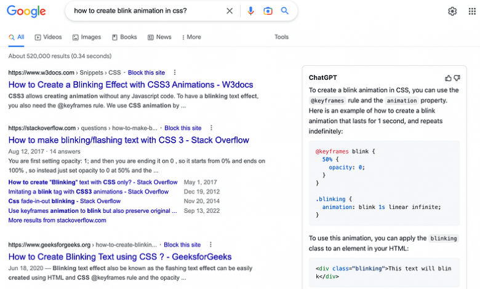Click the Google logo
Screen dimensions: 480x289
click(x=26, y=11)
